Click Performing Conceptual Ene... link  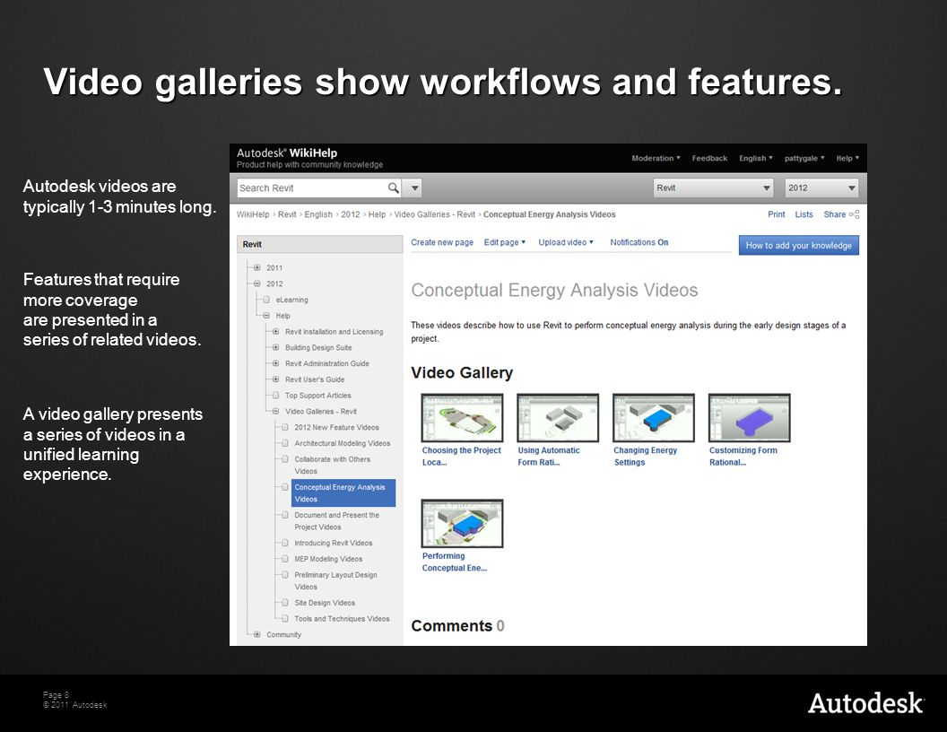pyautogui.click(x=454, y=562)
